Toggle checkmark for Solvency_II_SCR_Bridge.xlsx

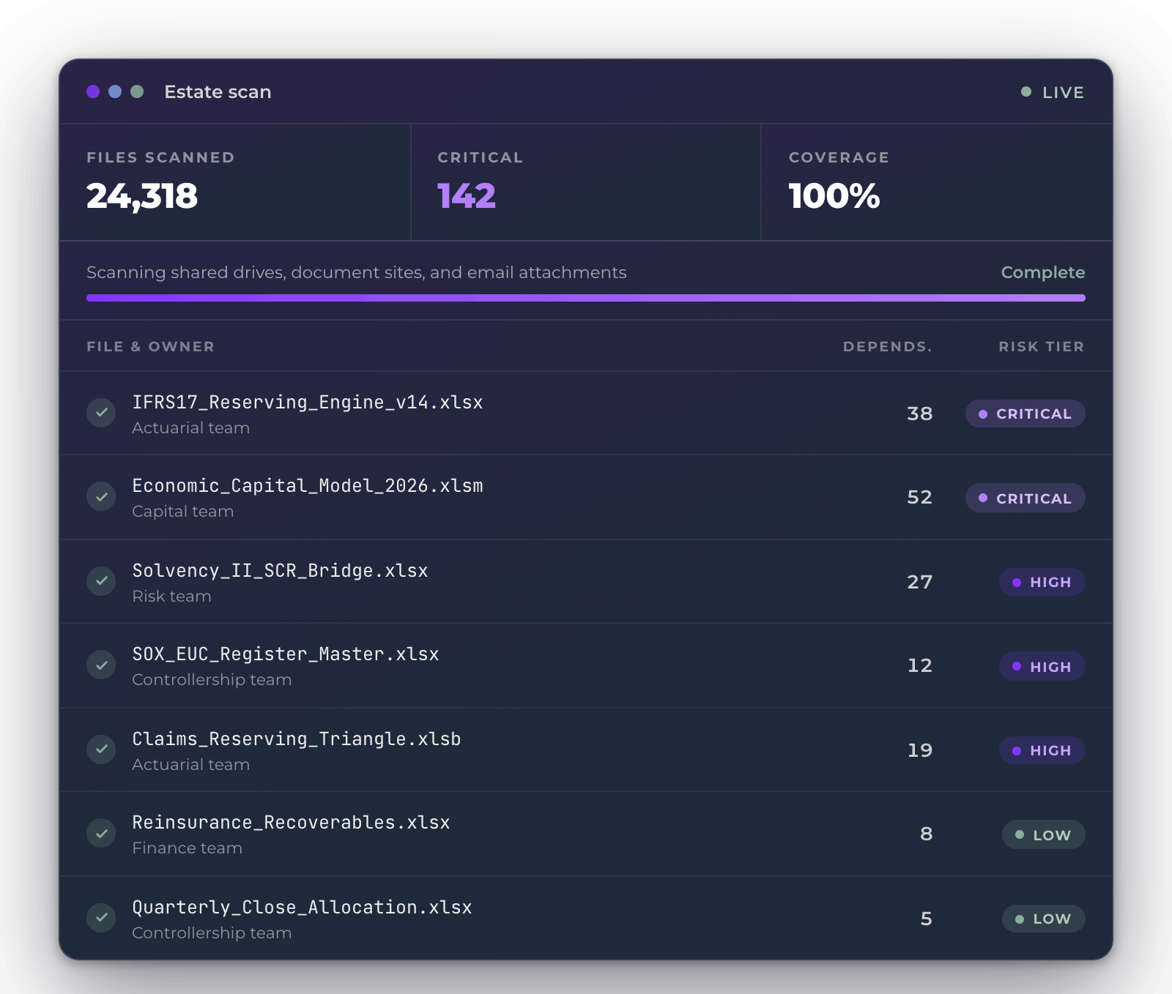click(101, 581)
